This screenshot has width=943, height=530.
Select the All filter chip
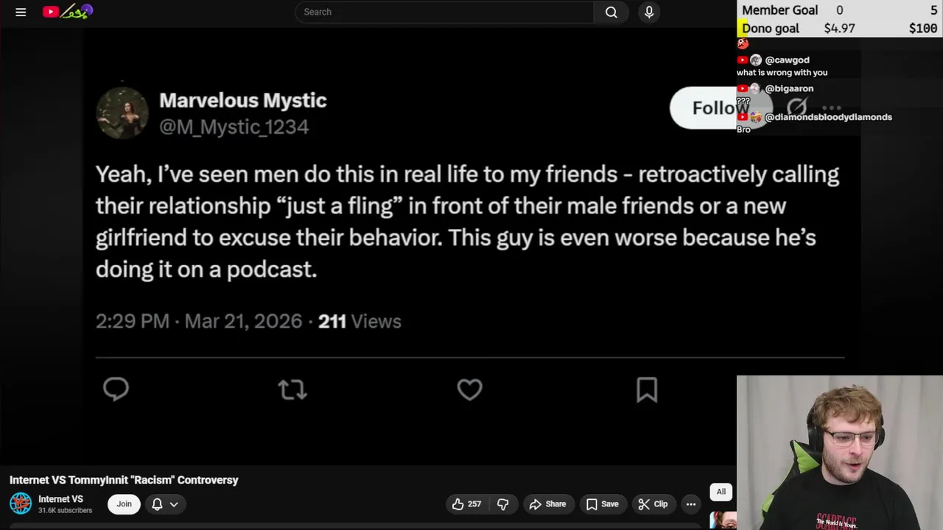pyautogui.click(x=721, y=492)
